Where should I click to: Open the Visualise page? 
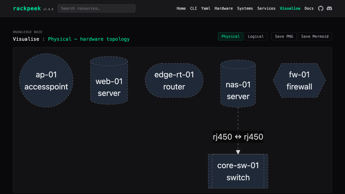coord(290,8)
